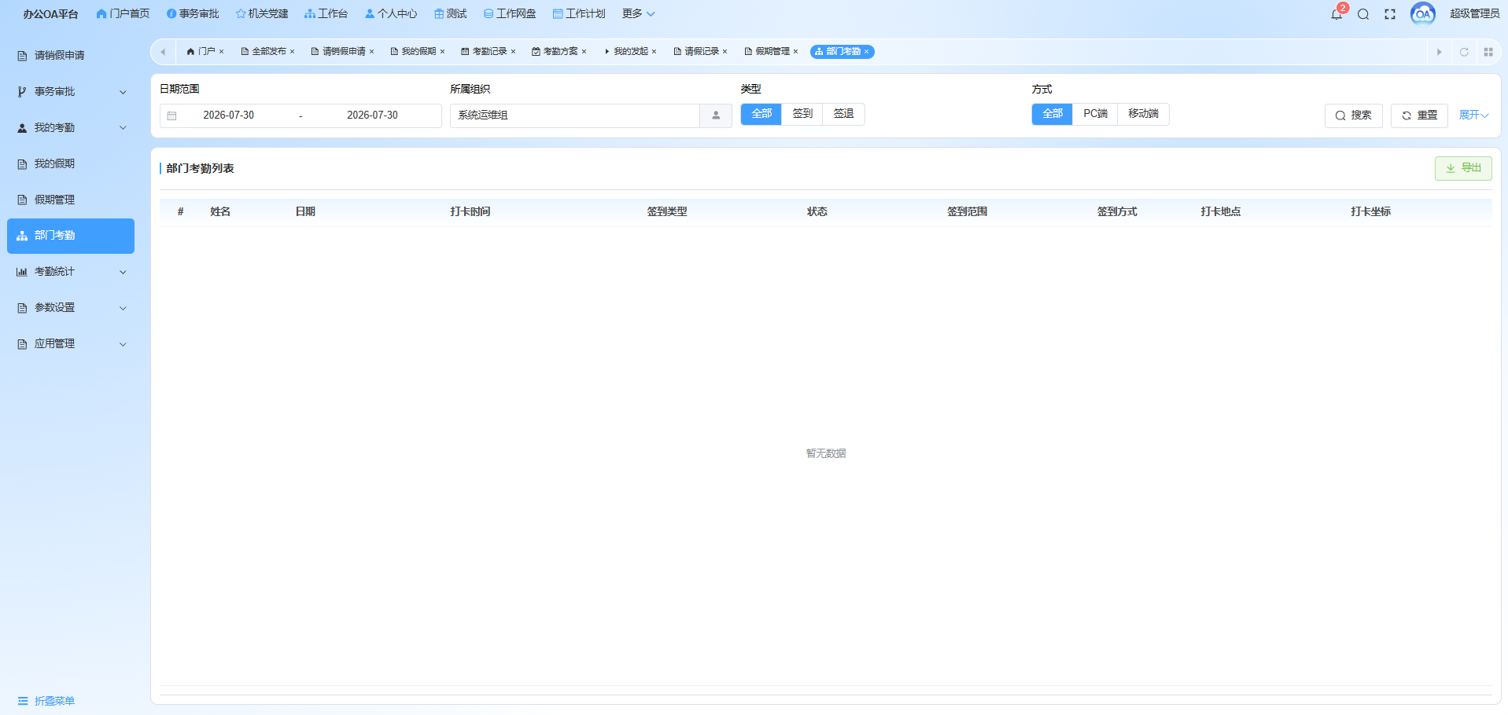This screenshot has height=715, width=1508.
Task: Expand the 更多 dropdown menu
Action: (x=638, y=14)
